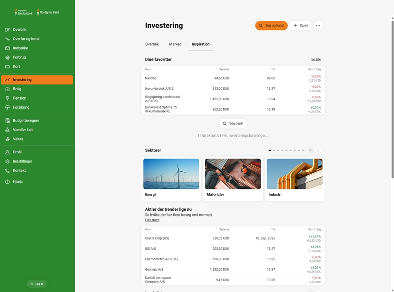This screenshot has height=292, width=394.
Task: Jump to second sector carousel dot
Action: pyautogui.click(x=274, y=151)
